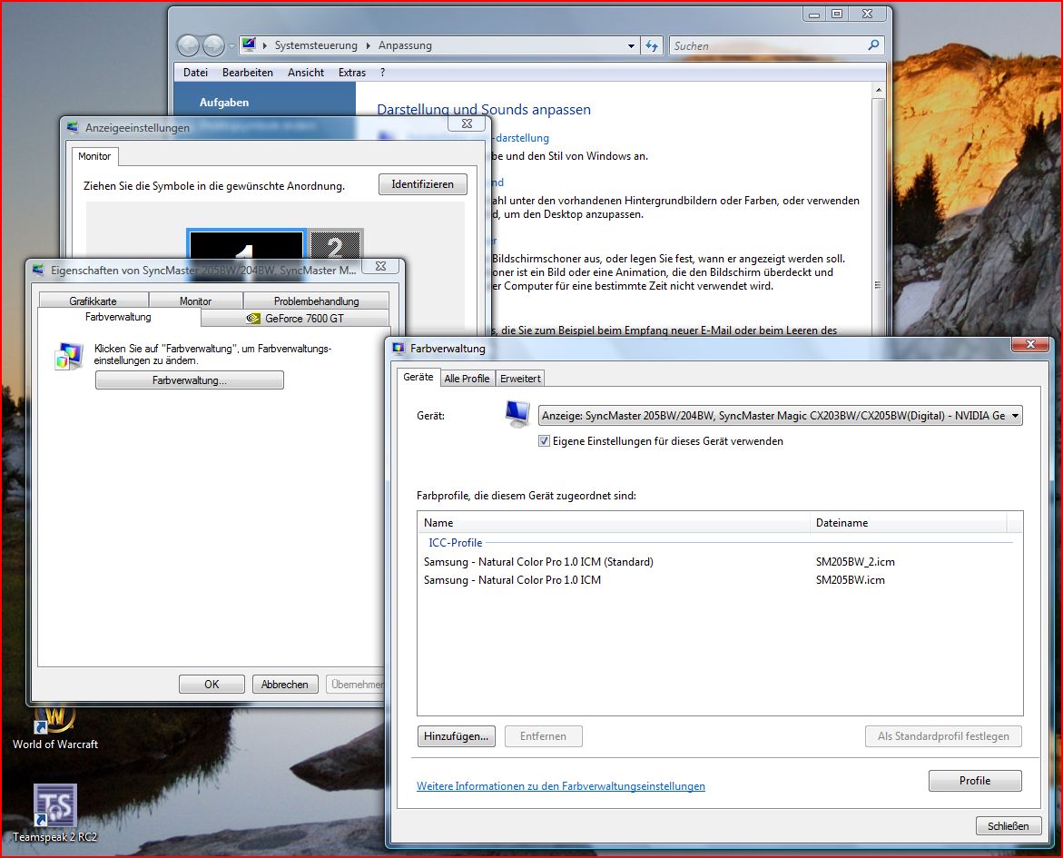
Task: Open the Ansicht menu
Action: click(x=306, y=73)
